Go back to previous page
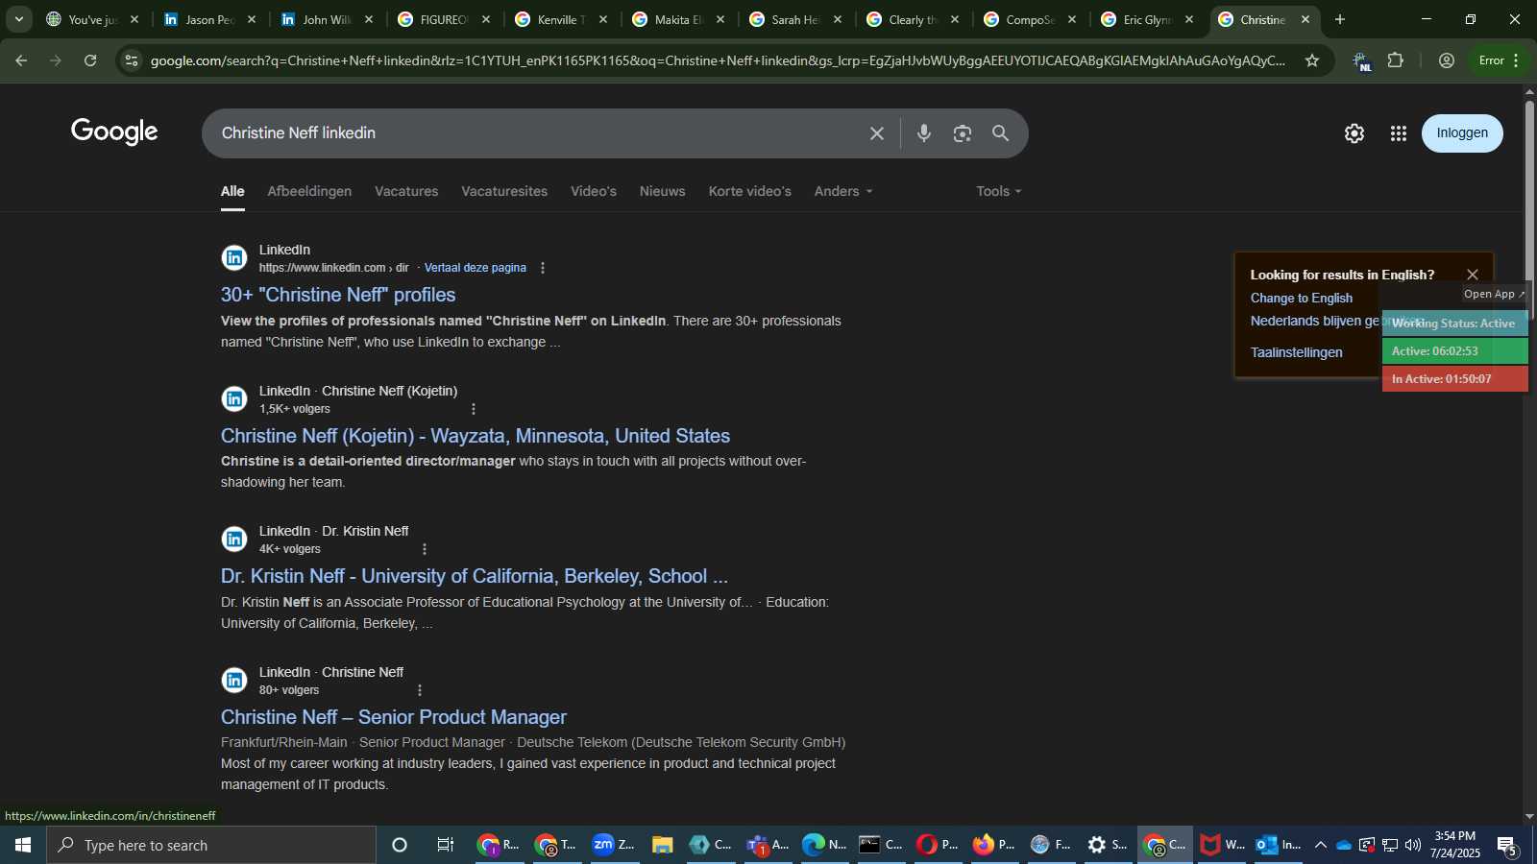The image size is (1537, 864). (21, 60)
